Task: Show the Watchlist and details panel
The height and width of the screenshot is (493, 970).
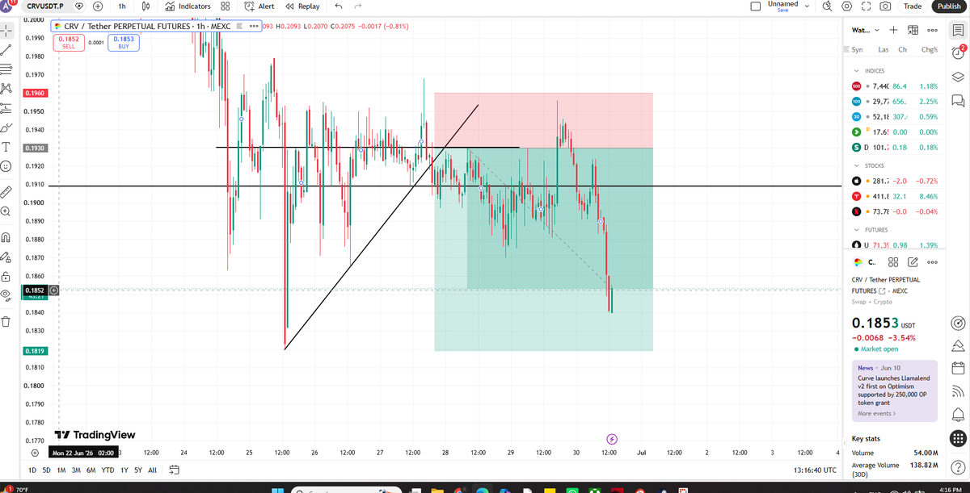Action: click(x=957, y=30)
